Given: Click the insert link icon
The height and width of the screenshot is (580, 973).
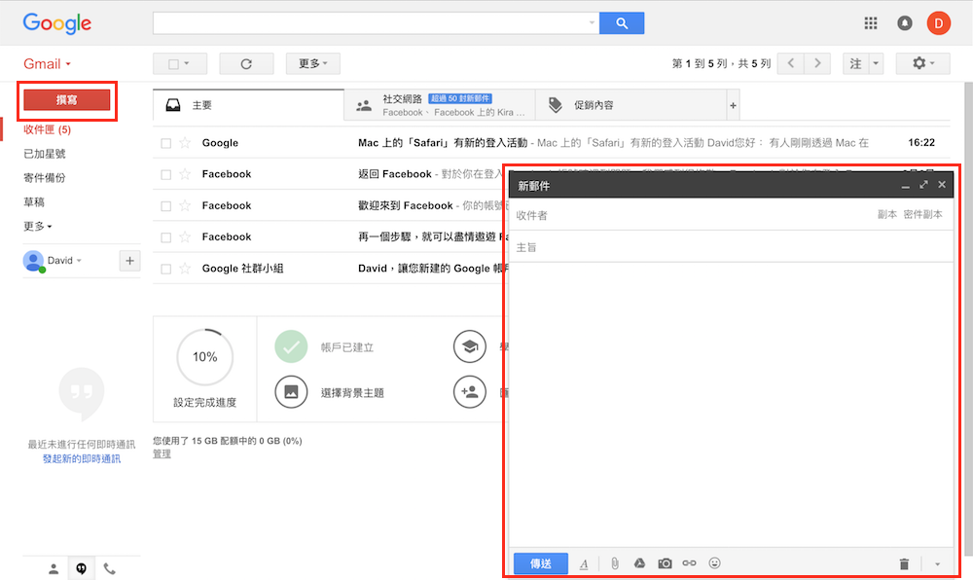Looking at the screenshot, I should pos(689,563).
